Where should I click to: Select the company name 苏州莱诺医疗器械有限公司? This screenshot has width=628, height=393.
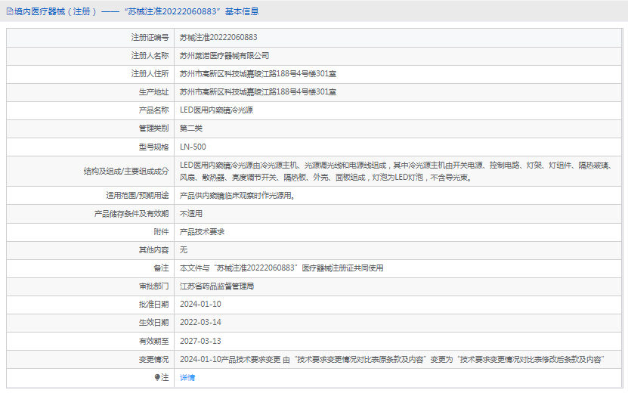tap(224, 56)
